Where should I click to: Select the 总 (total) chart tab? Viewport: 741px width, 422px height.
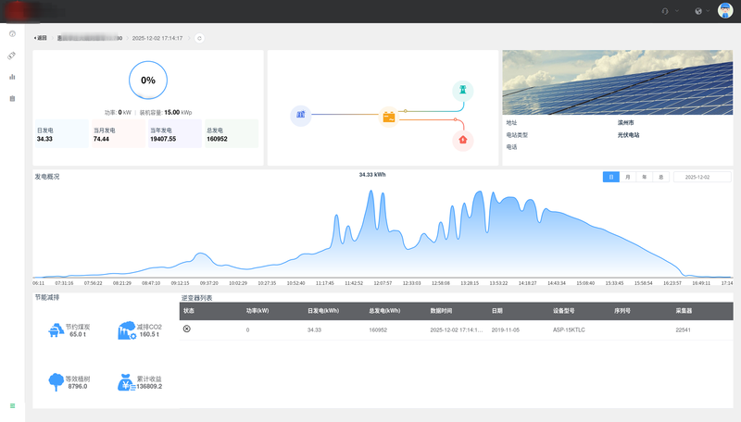[660, 176]
